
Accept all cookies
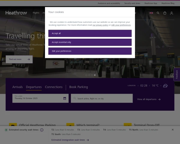pyautogui.click(x=90, y=33)
